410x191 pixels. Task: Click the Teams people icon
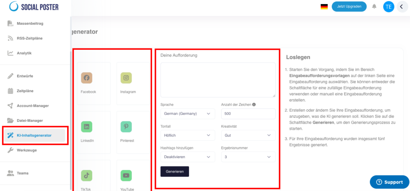tap(10, 173)
